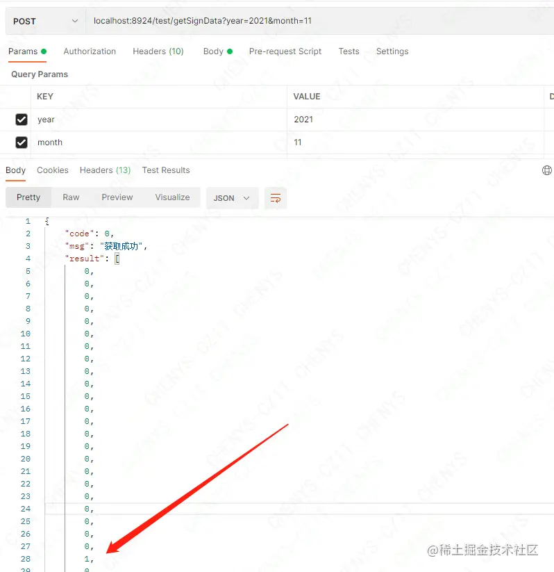
Task: Open the request Headers (10) tab
Action: (x=158, y=51)
